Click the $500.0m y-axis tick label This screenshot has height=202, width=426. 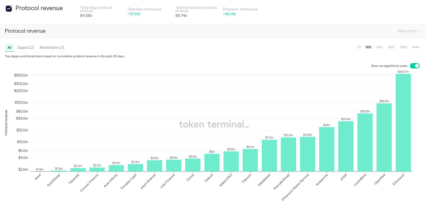point(21,75)
